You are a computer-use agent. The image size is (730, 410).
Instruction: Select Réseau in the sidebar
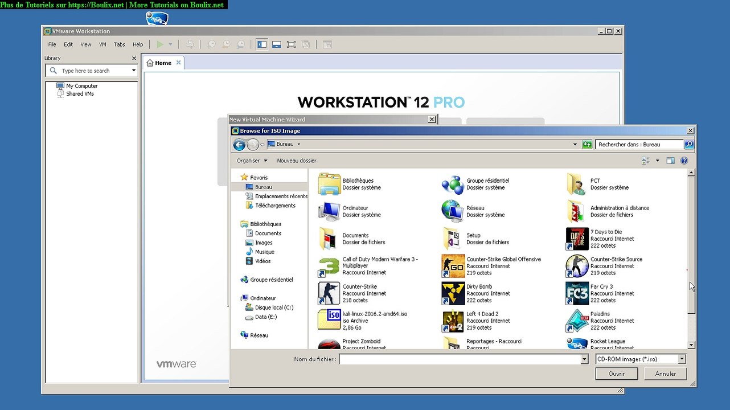254,335
